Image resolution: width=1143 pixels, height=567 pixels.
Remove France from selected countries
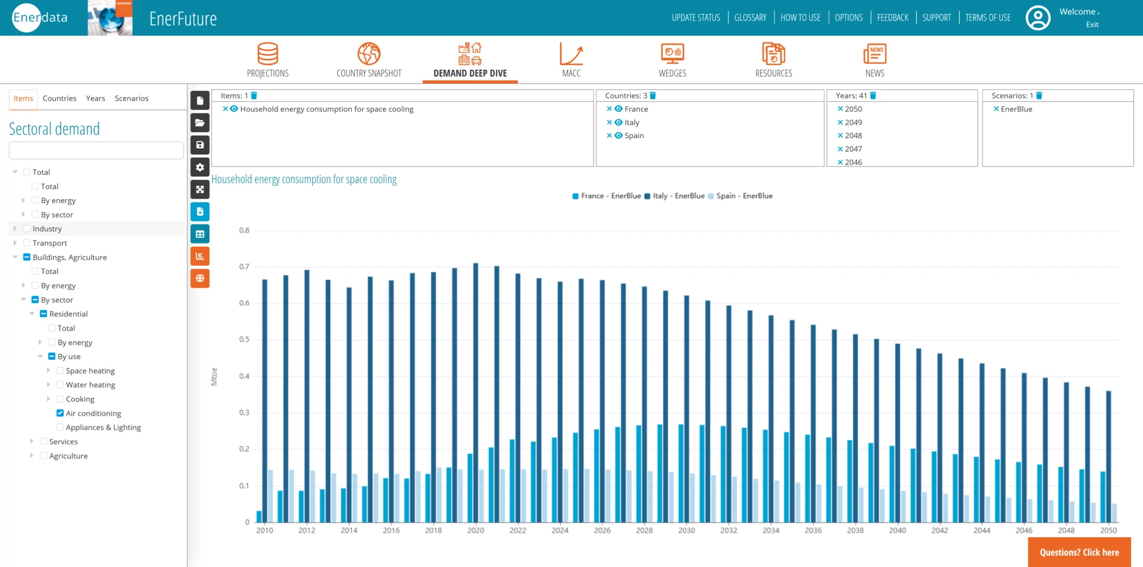click(609, 109)
